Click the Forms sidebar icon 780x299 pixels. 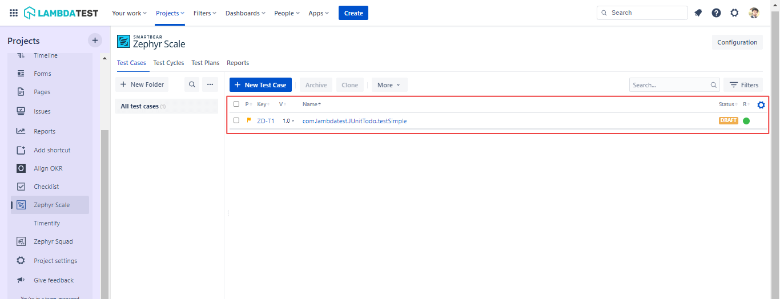click(21, 74)
